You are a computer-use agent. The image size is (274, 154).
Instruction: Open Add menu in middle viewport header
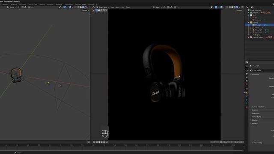coord(123,7)
